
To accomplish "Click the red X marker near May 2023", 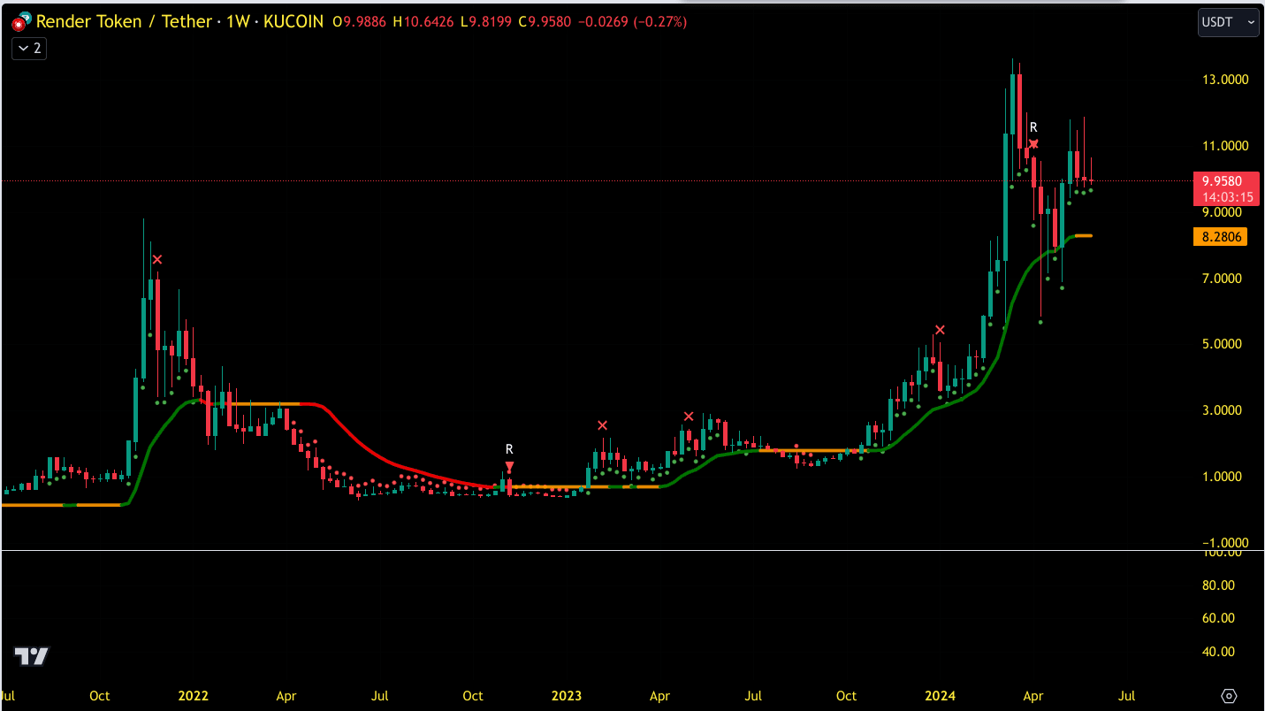I will point(688,417).
